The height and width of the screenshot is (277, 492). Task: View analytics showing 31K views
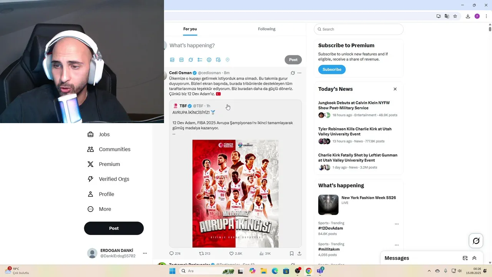265,254
